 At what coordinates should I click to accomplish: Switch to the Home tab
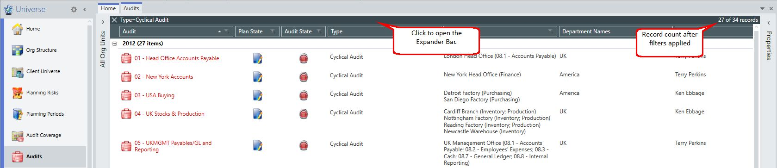108,8
